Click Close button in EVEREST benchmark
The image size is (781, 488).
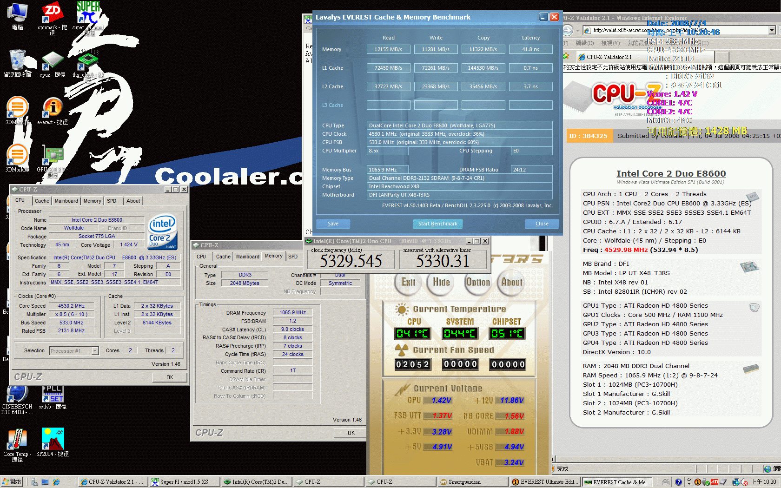[542, 224]
